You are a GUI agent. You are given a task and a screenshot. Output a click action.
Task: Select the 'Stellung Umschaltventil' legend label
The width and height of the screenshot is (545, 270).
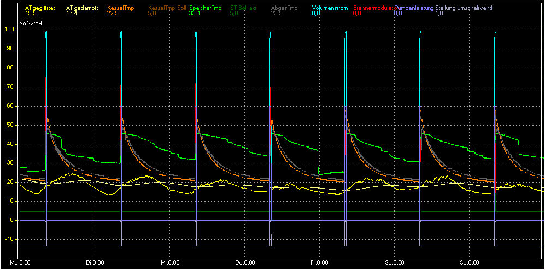464,8
